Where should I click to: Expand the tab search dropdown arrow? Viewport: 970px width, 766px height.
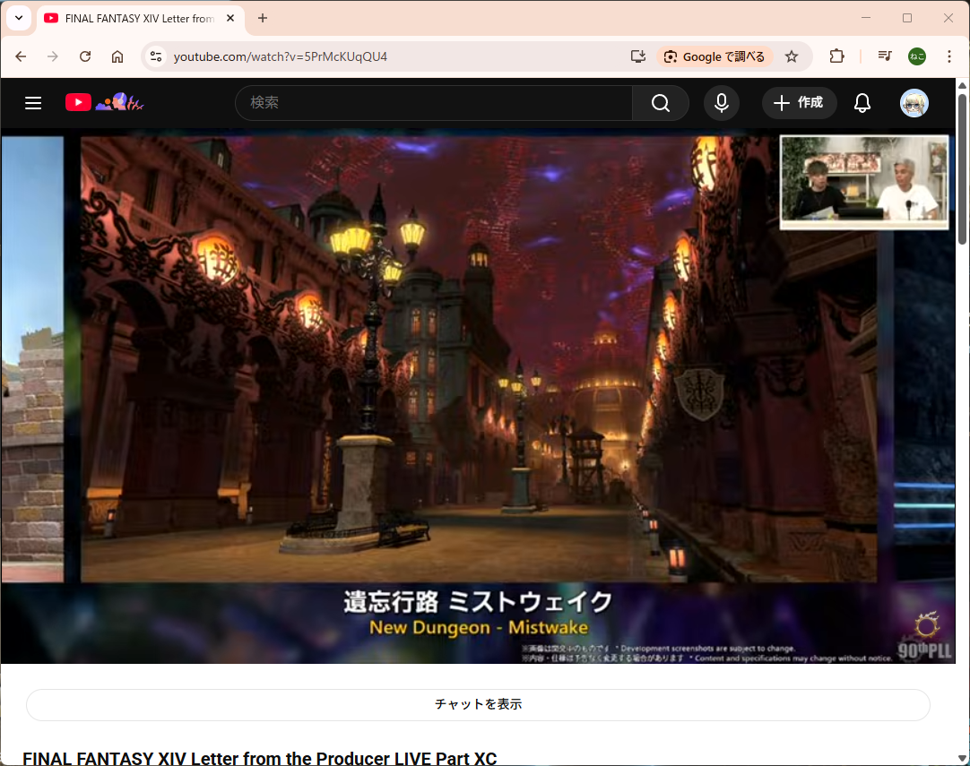[x=18, y=18]
